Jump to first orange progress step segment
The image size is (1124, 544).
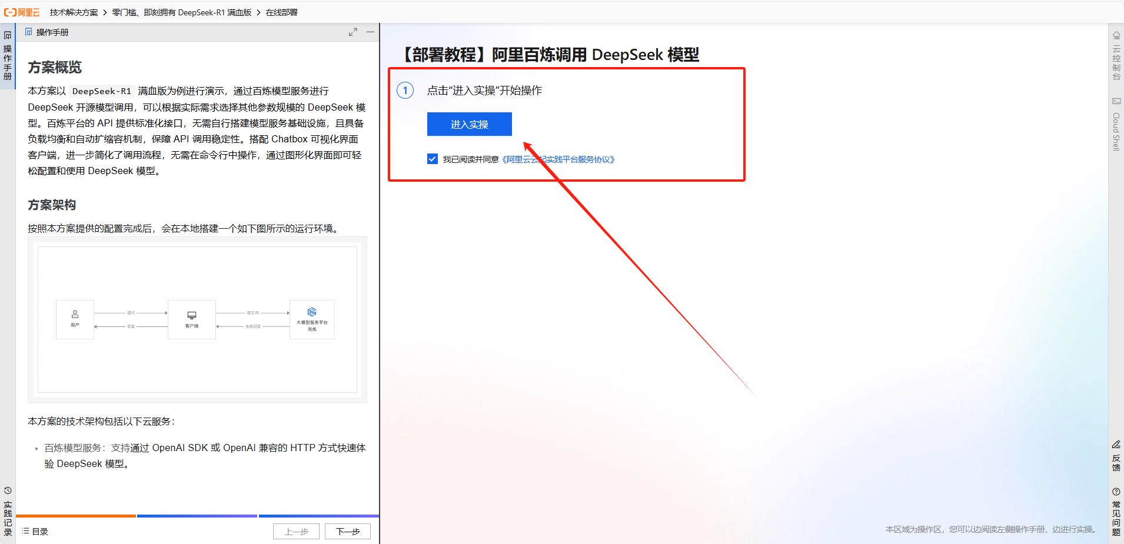tap(76, 516)
